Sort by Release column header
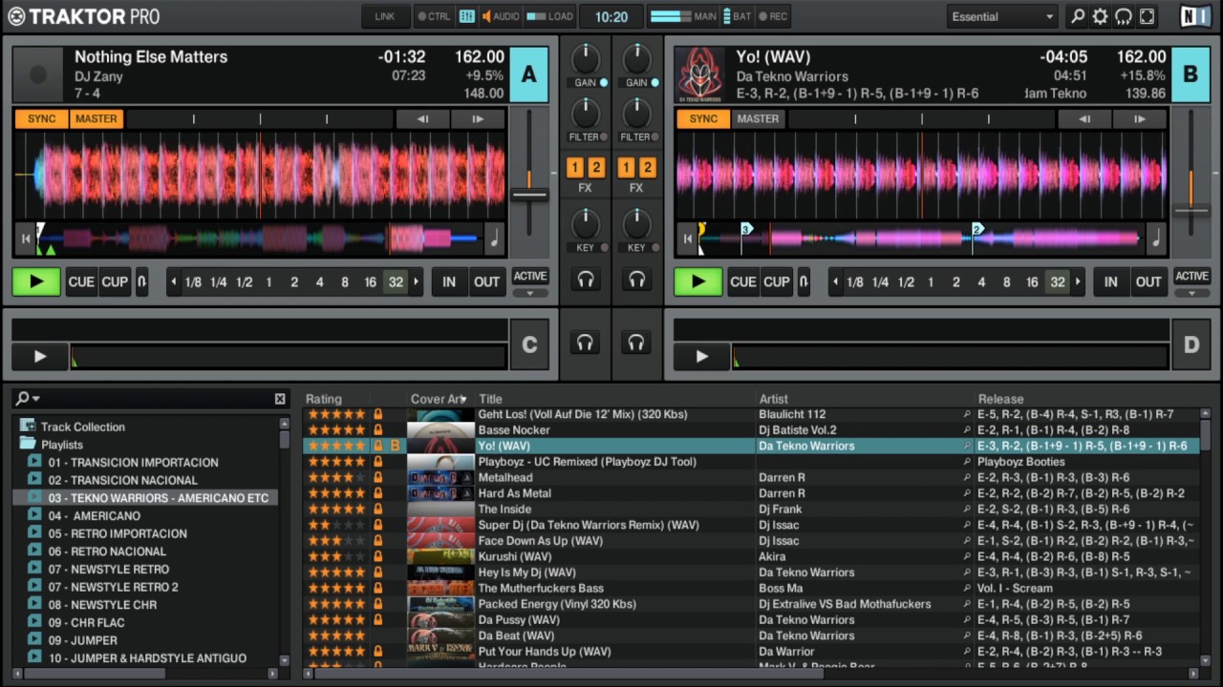This screenshot has height=687, width=1223. coord(1000,399)
